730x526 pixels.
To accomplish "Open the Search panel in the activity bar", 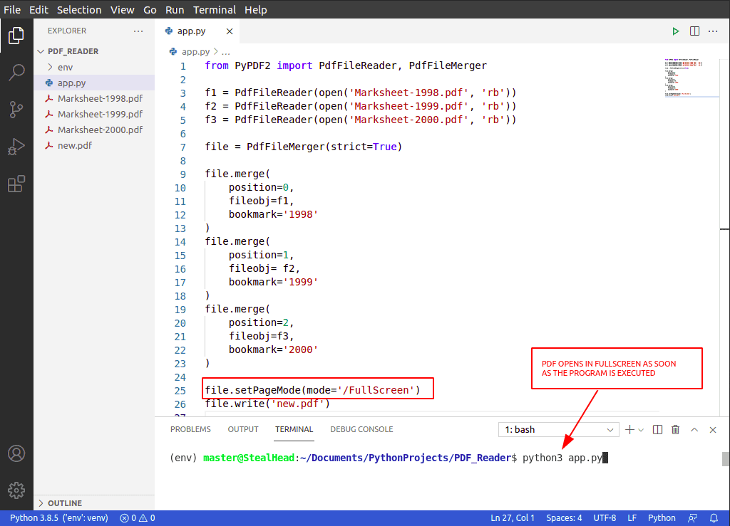I will point(16,70).
